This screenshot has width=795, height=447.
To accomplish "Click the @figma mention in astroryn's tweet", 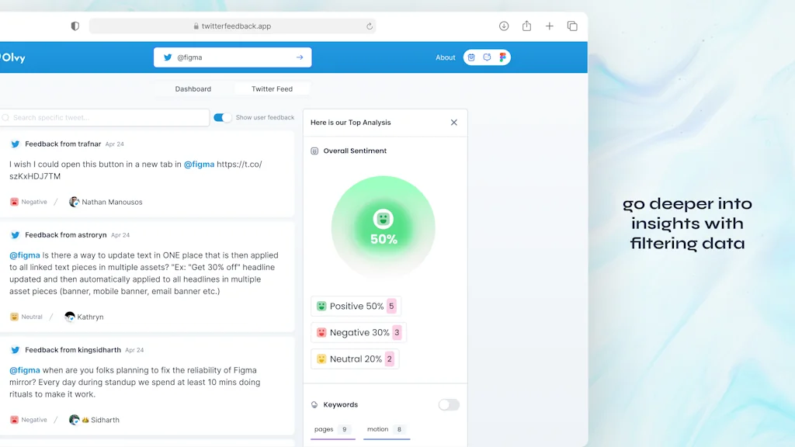I will click(26, 255).
